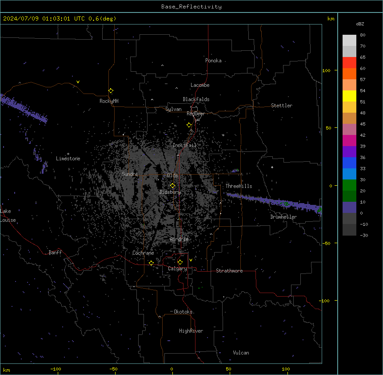Click the Olds label
Image resolution: width=383 pixels, height=375 pixels.
[x=172, y=175]
